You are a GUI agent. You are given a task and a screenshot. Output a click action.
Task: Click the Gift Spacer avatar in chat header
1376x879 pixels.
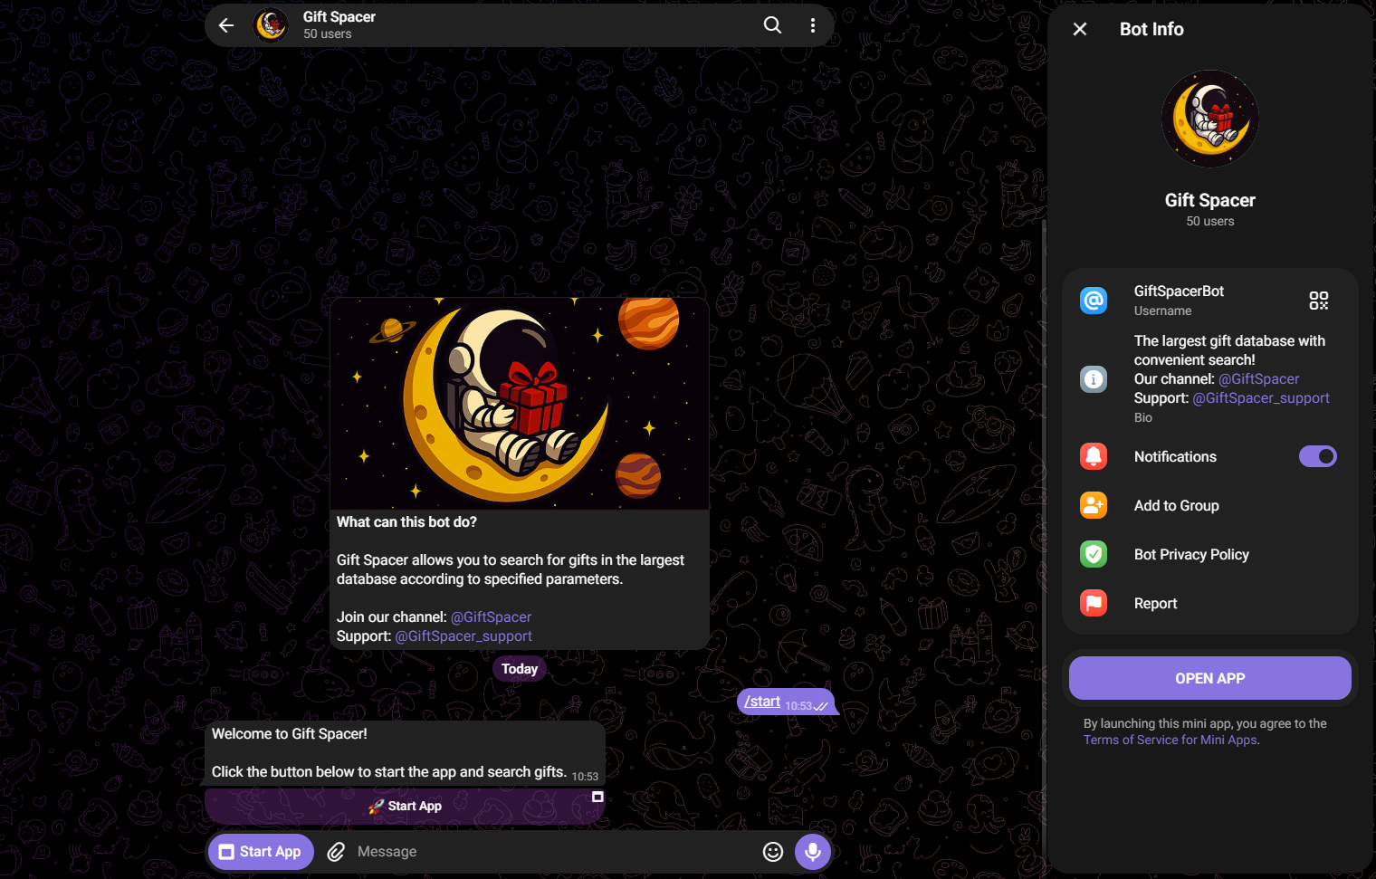[x=271, y=25]
